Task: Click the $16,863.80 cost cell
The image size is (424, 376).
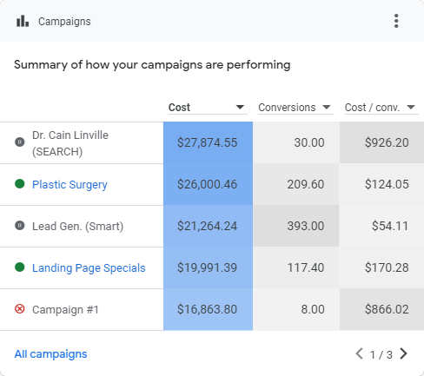Action: pyautogui.click(x=208, y=309)
